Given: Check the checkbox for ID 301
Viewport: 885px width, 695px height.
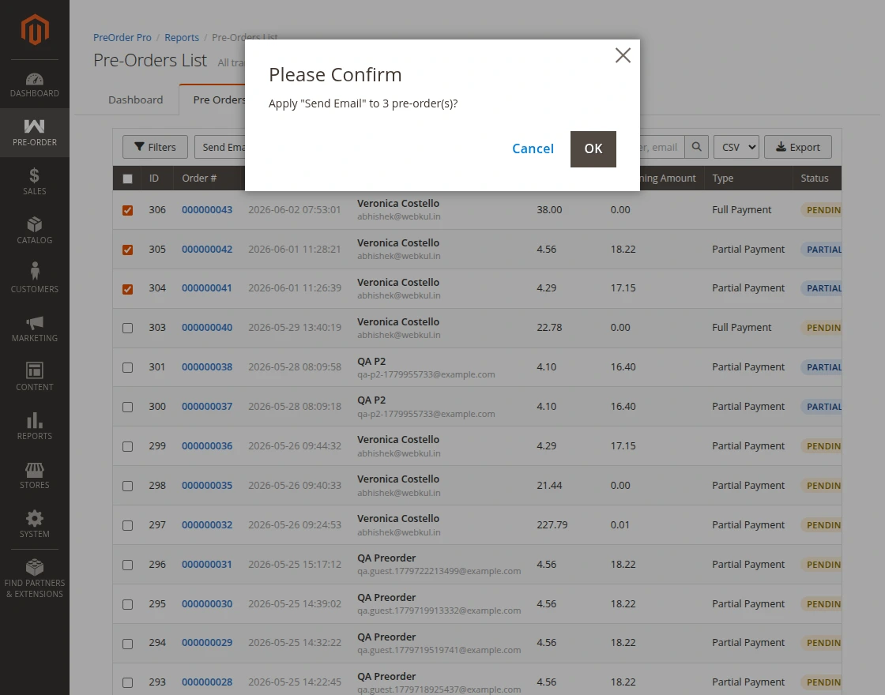Looking at the screenshot, I should pos(127,368).
